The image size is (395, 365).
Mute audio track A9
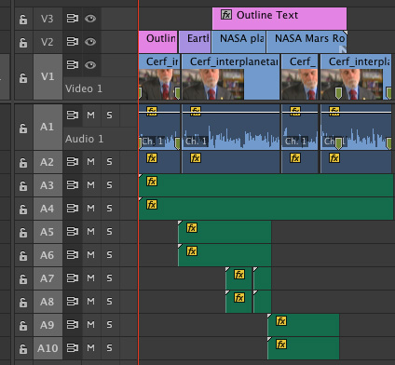click(x=90, y=324)
